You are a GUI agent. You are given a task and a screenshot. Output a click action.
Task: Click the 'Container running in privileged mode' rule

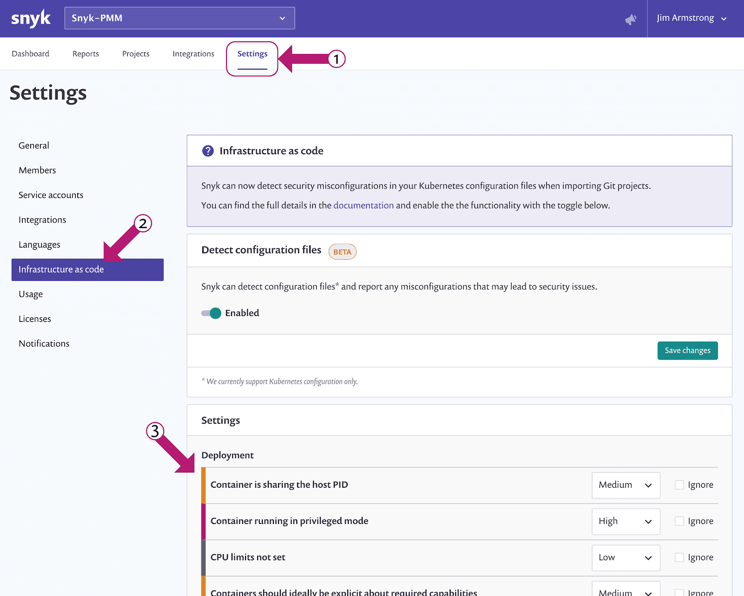(289, 521)
